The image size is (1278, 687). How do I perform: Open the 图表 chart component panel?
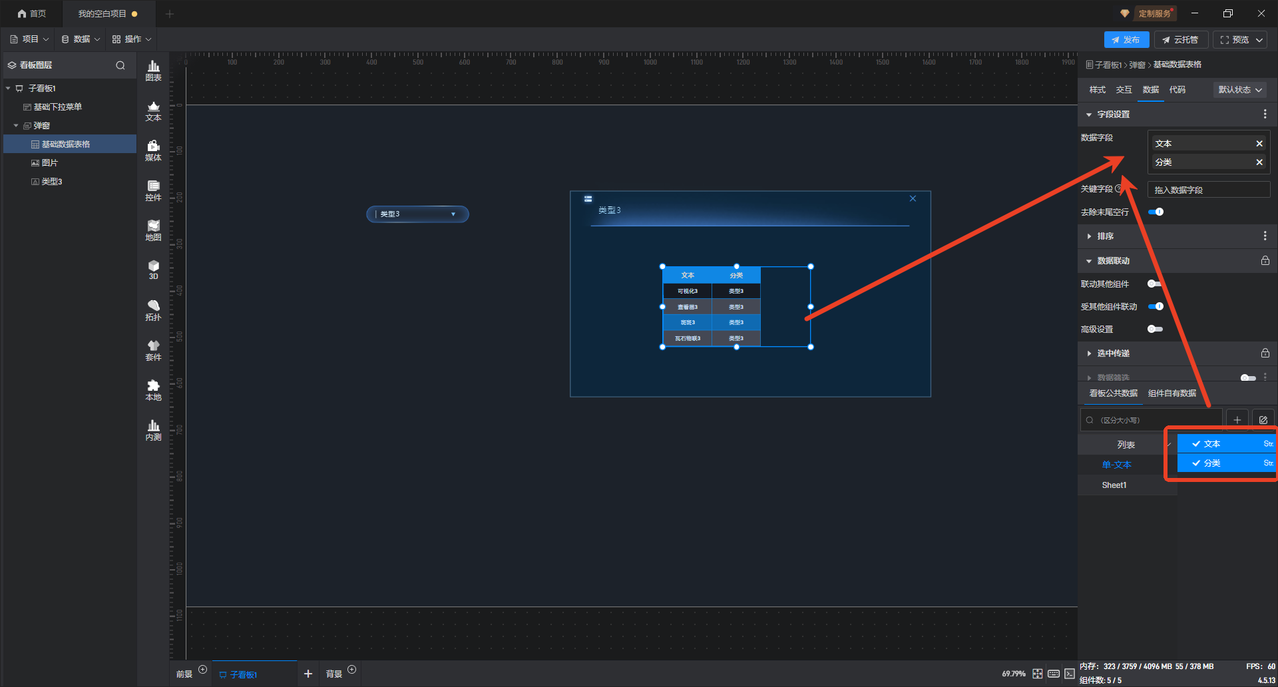[153, 71]
